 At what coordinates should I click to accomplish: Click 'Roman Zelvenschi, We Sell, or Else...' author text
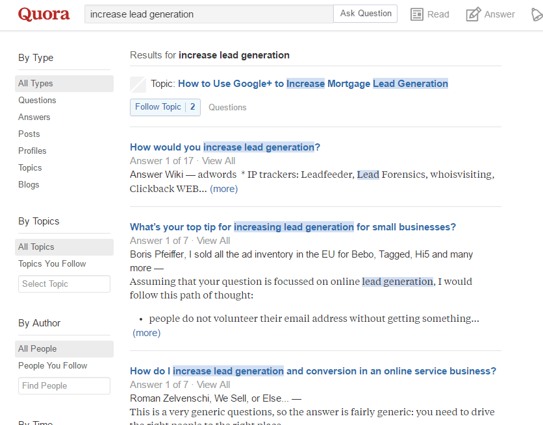tap(210, 398)
